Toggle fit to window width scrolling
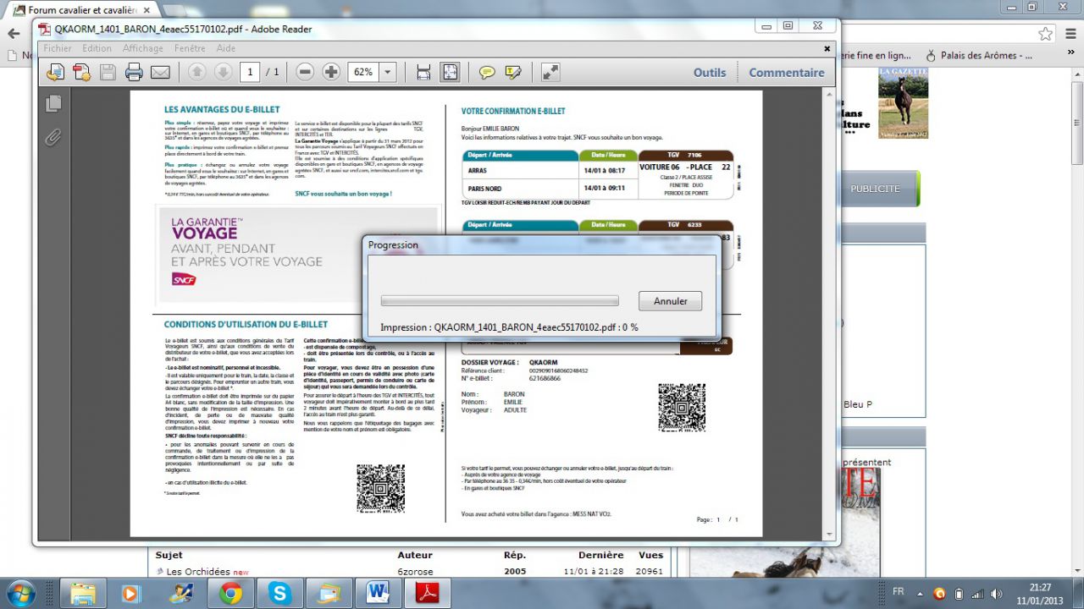 [423, 73]
